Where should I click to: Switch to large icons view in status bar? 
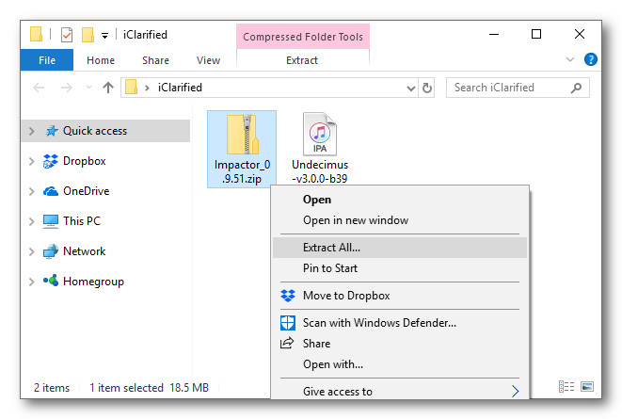587,387
